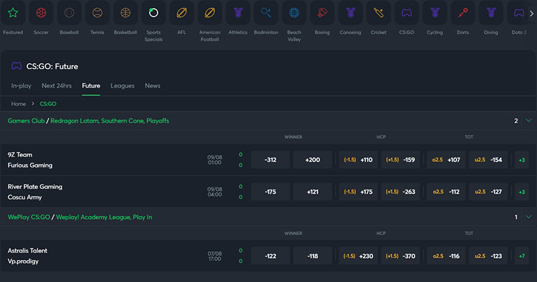The image size is (537, 282).
Task: Bet on Astralis Talent winner -122
Action: (271, 256)
